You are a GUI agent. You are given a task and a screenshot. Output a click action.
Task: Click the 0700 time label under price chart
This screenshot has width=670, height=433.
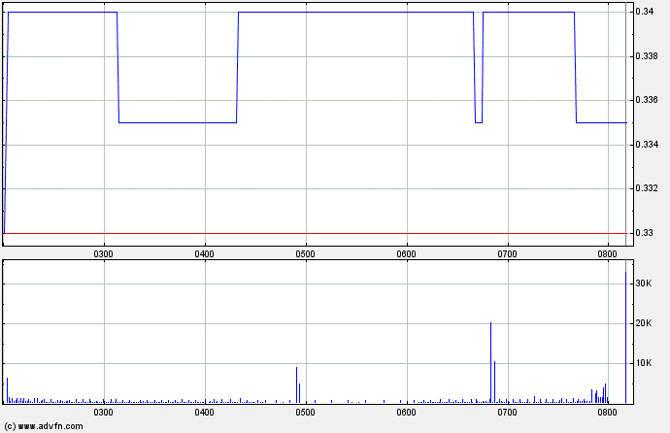(x=507, y=254)
